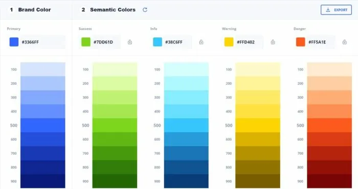Select the Primary 100 shade
Viewport: 358px width, 189px height.
(x=43, y=69)
